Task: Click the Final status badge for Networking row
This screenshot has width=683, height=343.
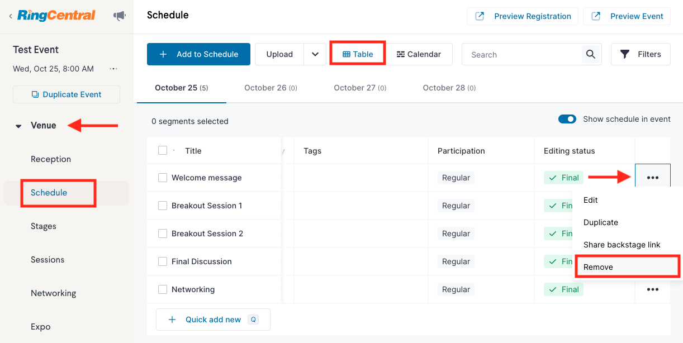Action: [x=563, y=289]
